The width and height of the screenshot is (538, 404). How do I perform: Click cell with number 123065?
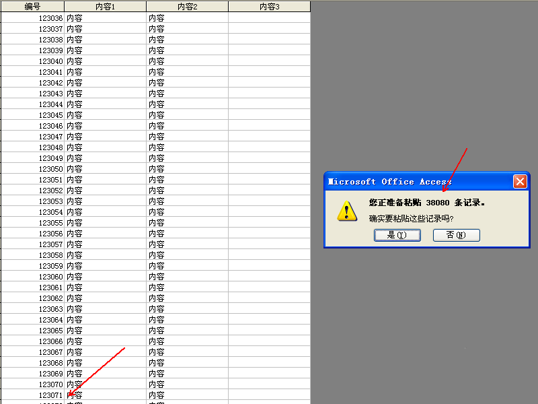32,331
